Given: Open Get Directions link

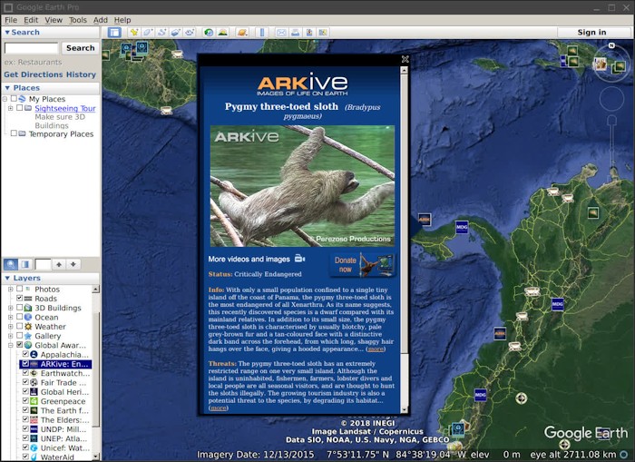Looking at the screenshot, I should [34, 74].
